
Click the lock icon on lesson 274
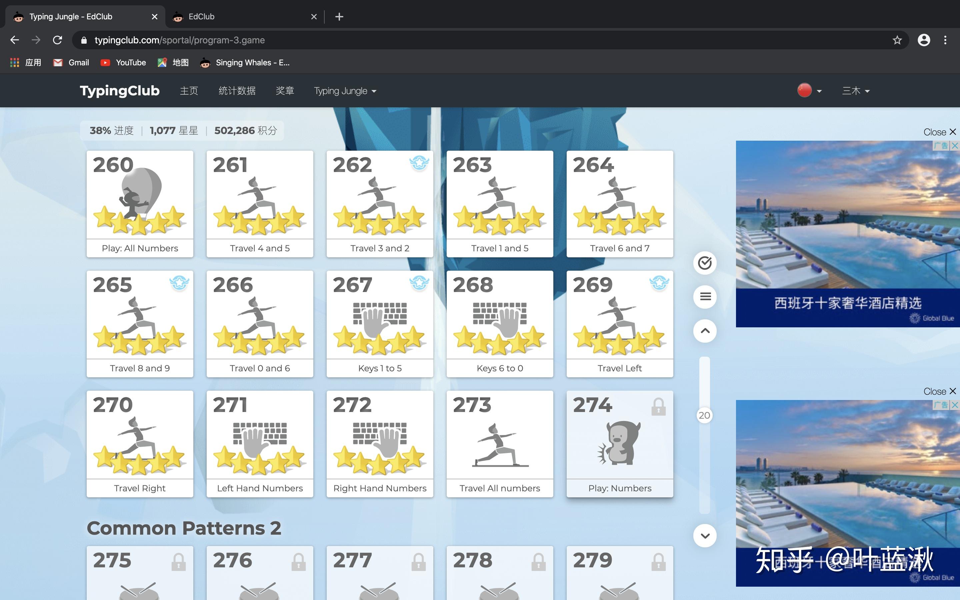(659, 406)
